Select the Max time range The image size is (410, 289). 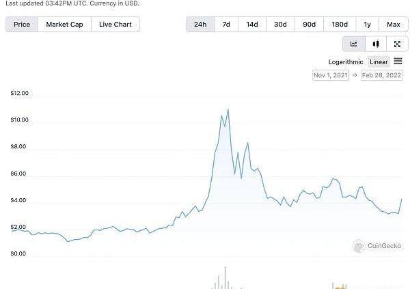click(x=393, y=25)
